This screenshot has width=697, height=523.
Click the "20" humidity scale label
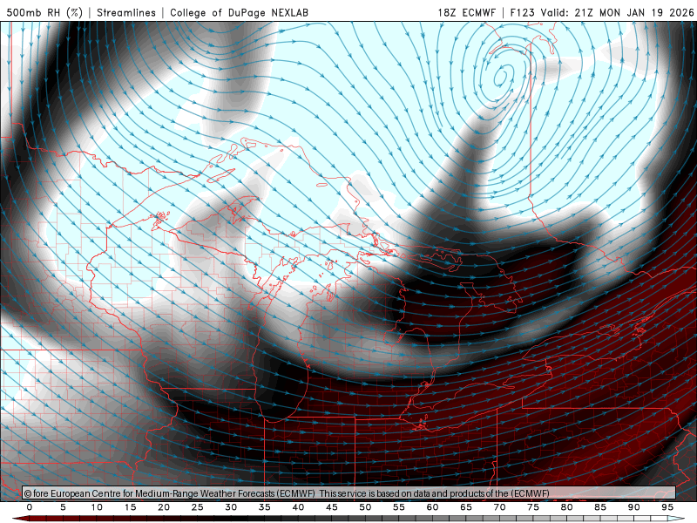[164, 507]
